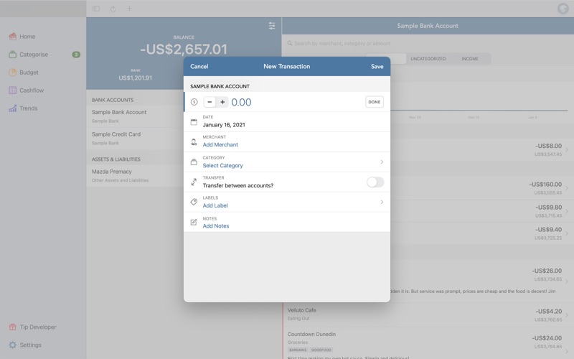Open the Trends chart icon
Image resolution: width=574 pixels, height=359 pixels.
pyautogui.click(x=12, y=108)
